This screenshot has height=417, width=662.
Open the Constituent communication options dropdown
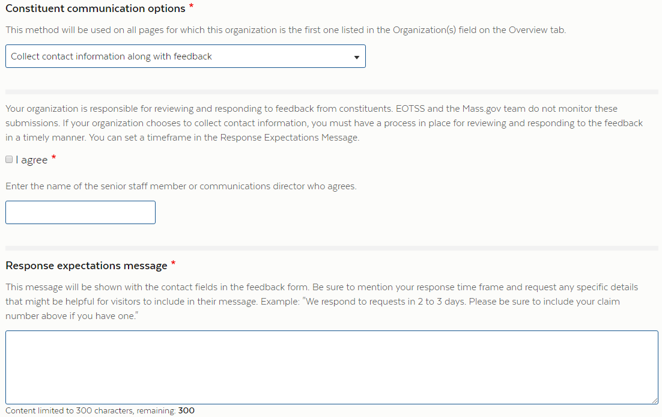[x=186, y=56]
